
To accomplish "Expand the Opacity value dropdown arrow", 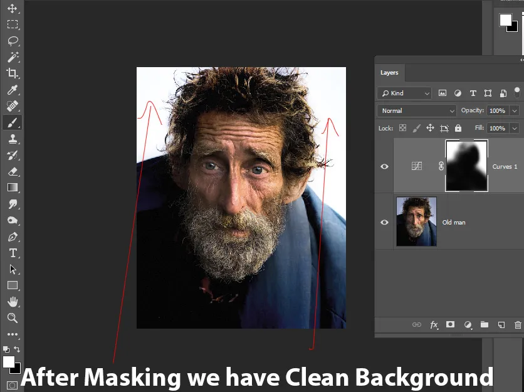I will point(515,111).
